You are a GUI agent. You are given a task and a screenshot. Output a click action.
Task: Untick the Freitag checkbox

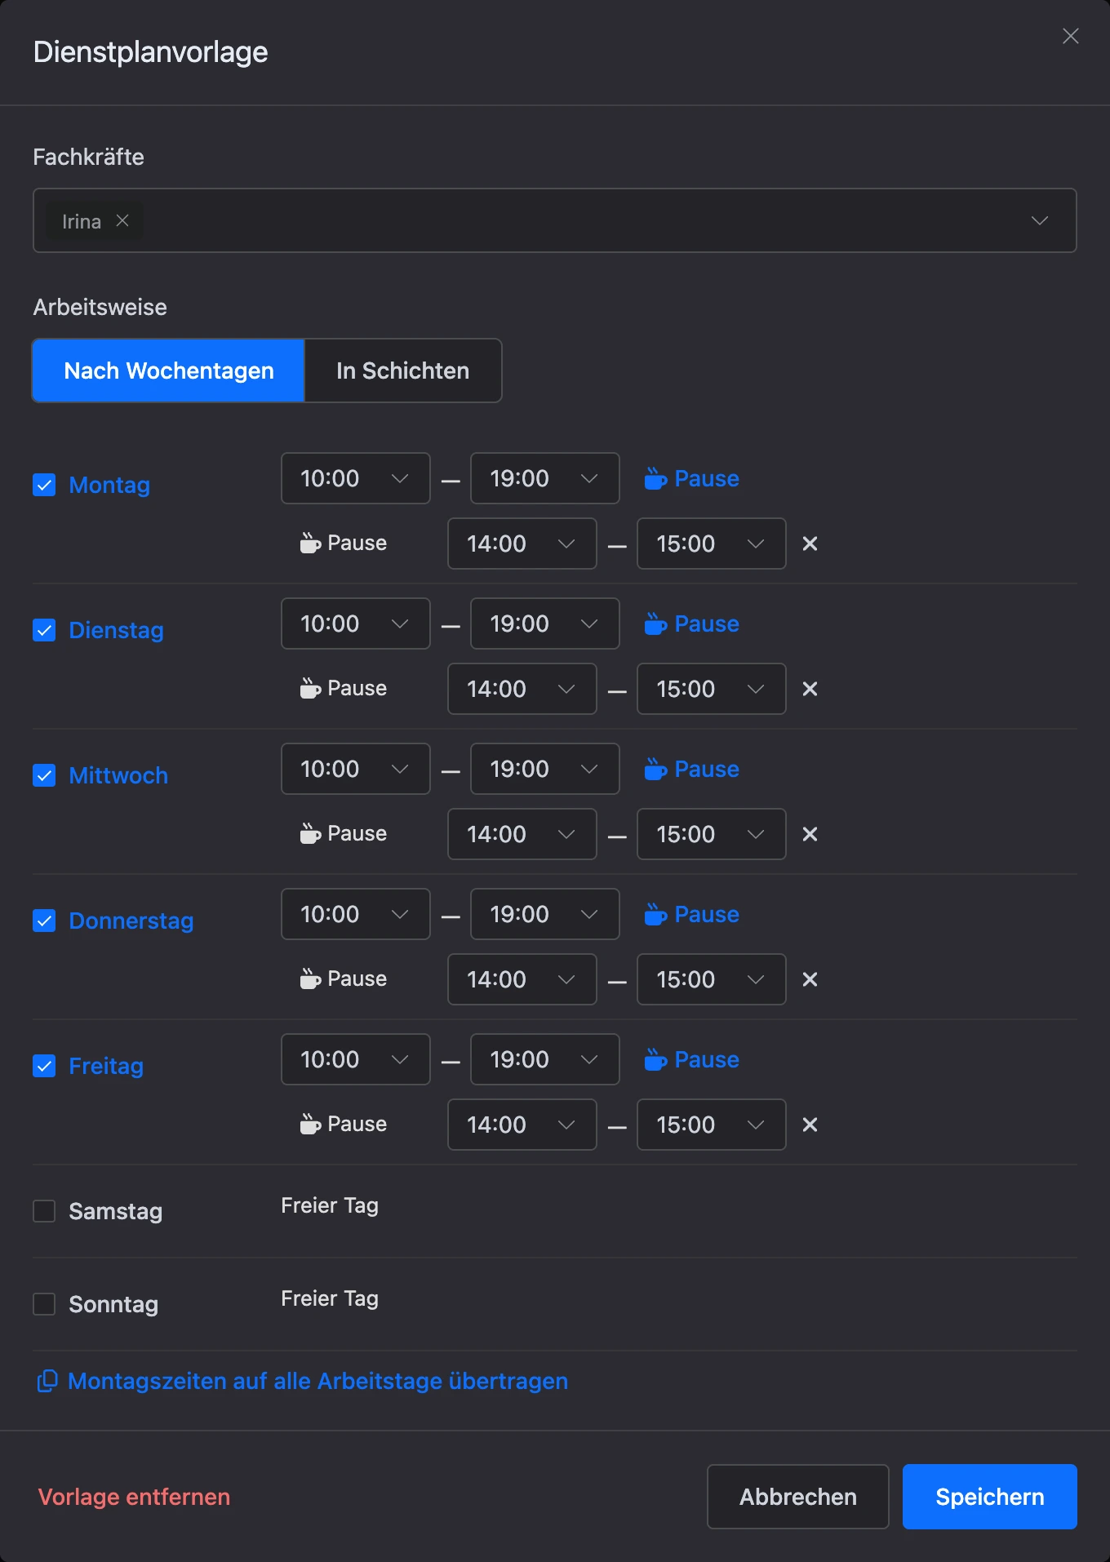(x=44, y=1066)
